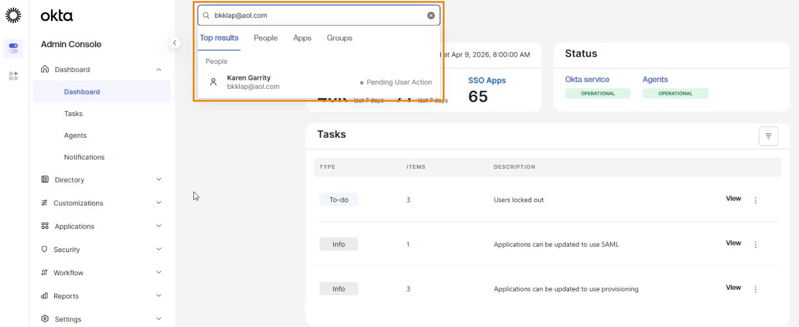Expand the Applications menu section
Screen dimensions: 799x327
[158, 227]
